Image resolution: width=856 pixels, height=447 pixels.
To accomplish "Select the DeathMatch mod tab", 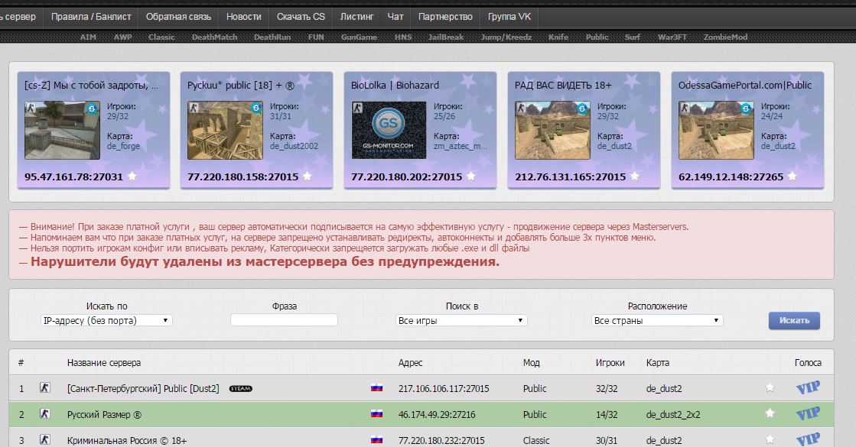I will 214,37.
